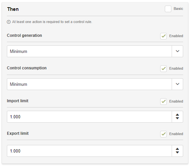
Task: Open the Control generation chevron dropdown arrow
Action: [178, 51]
